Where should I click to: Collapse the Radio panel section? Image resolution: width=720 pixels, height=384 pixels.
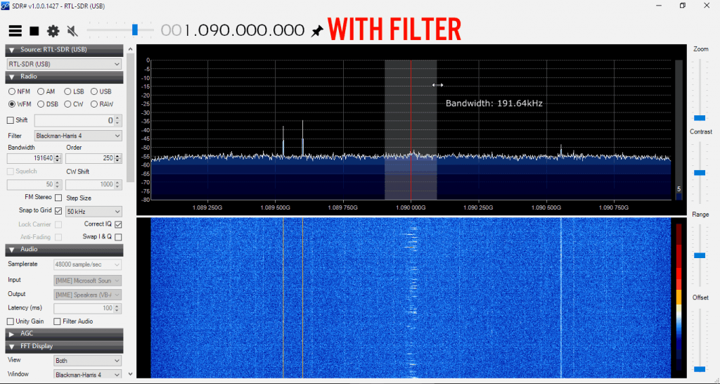click(12, 77)
